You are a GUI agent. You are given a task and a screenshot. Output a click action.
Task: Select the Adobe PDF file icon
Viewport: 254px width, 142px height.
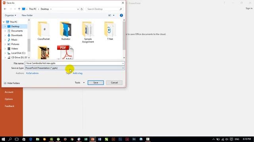tap(65, 52)
